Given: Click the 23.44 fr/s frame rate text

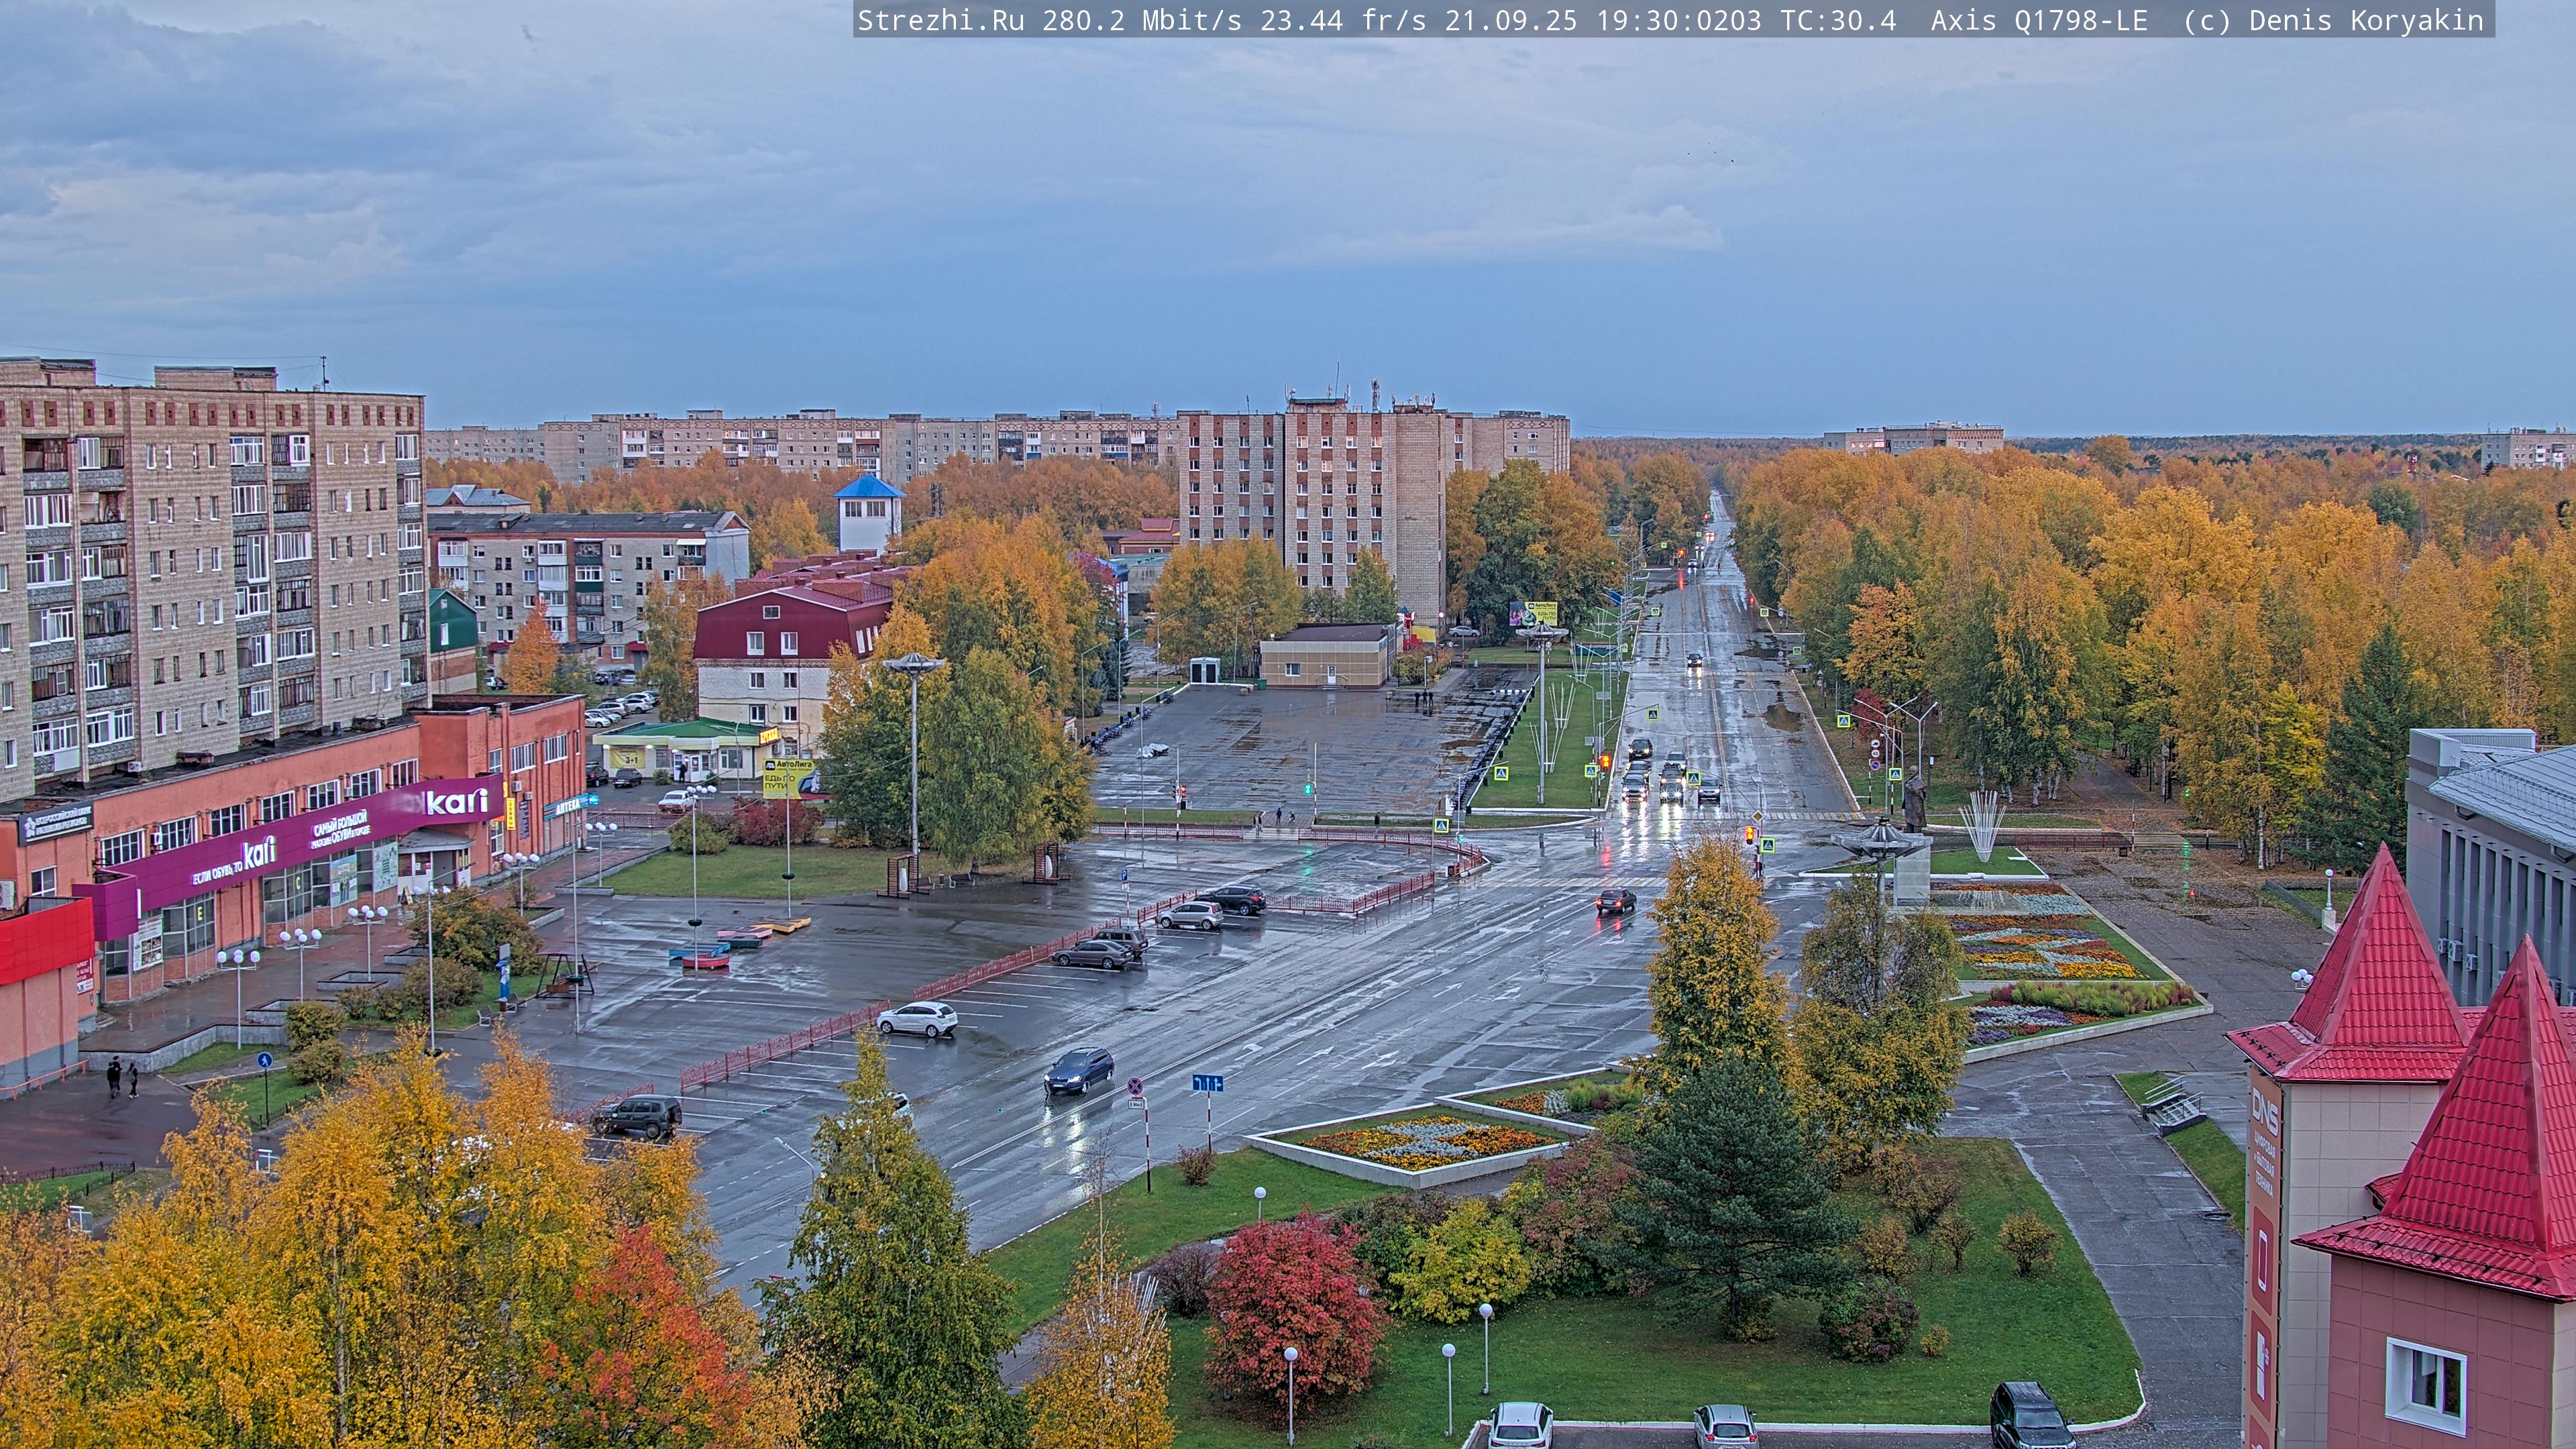Looking at the screenshot, I should [x=1343, y=21].
